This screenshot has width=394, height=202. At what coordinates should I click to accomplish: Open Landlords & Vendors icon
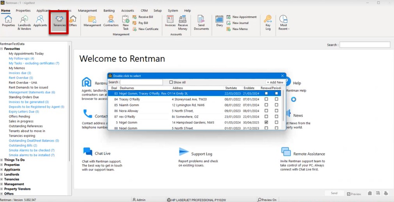pyautogui.click(x=24, y=19)
